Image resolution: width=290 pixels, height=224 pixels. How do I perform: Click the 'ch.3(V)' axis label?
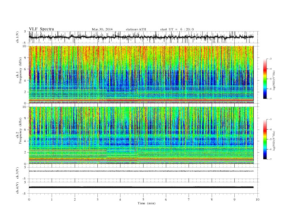tap(17, 173)
